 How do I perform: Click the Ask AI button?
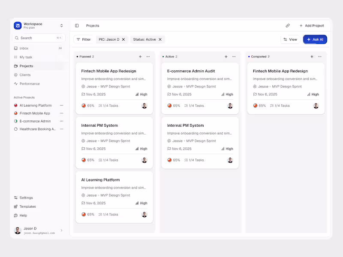pos(315,39)
